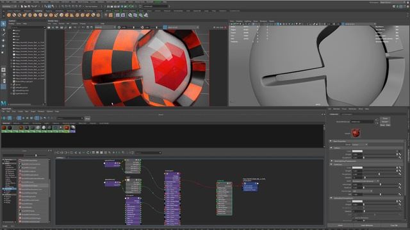Image resolution: width=410 pixels, height=230 pixels.
Task: Select the highlighted red material swatch in Hypershade
Action: point(67,128)
